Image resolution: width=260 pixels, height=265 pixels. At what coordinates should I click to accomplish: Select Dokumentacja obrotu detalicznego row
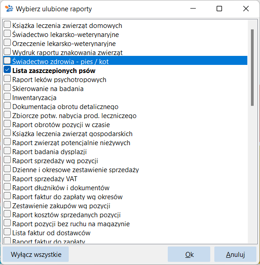[125, 107]
